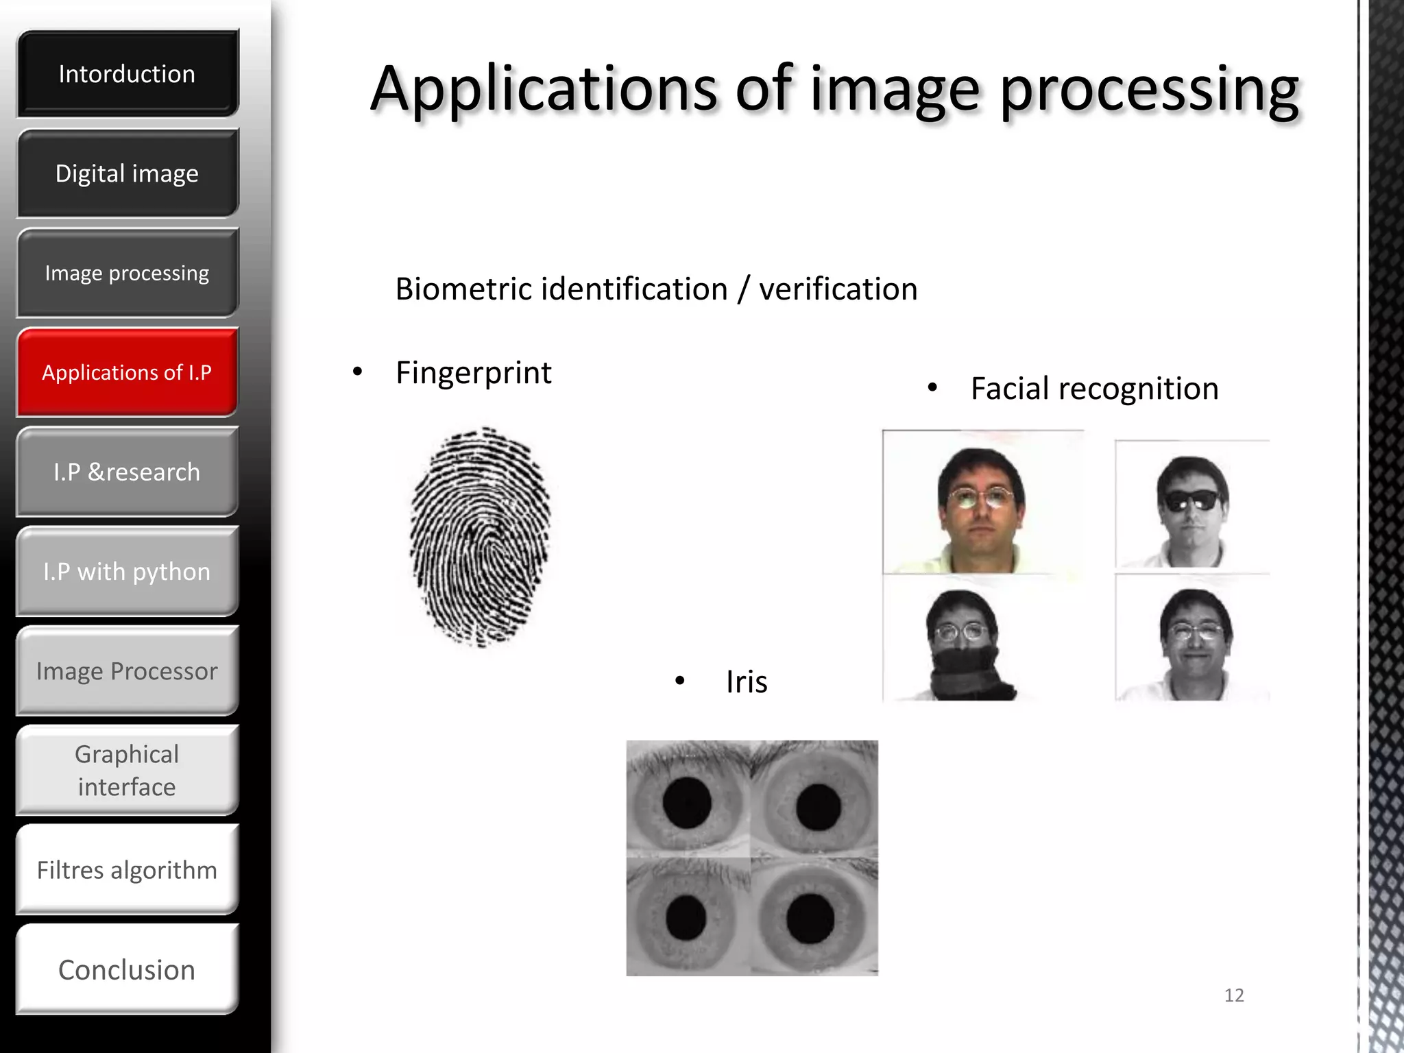The width and height of the screenshot is (1404, 1053).
Task: Select the iris eyes image
Action: click(752, 858)
